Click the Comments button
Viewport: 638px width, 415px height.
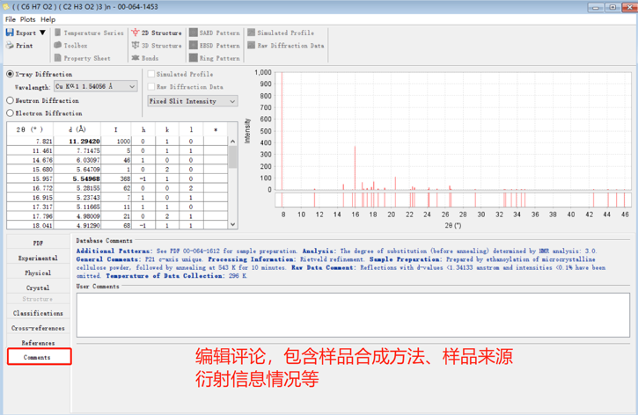point(38,357)
